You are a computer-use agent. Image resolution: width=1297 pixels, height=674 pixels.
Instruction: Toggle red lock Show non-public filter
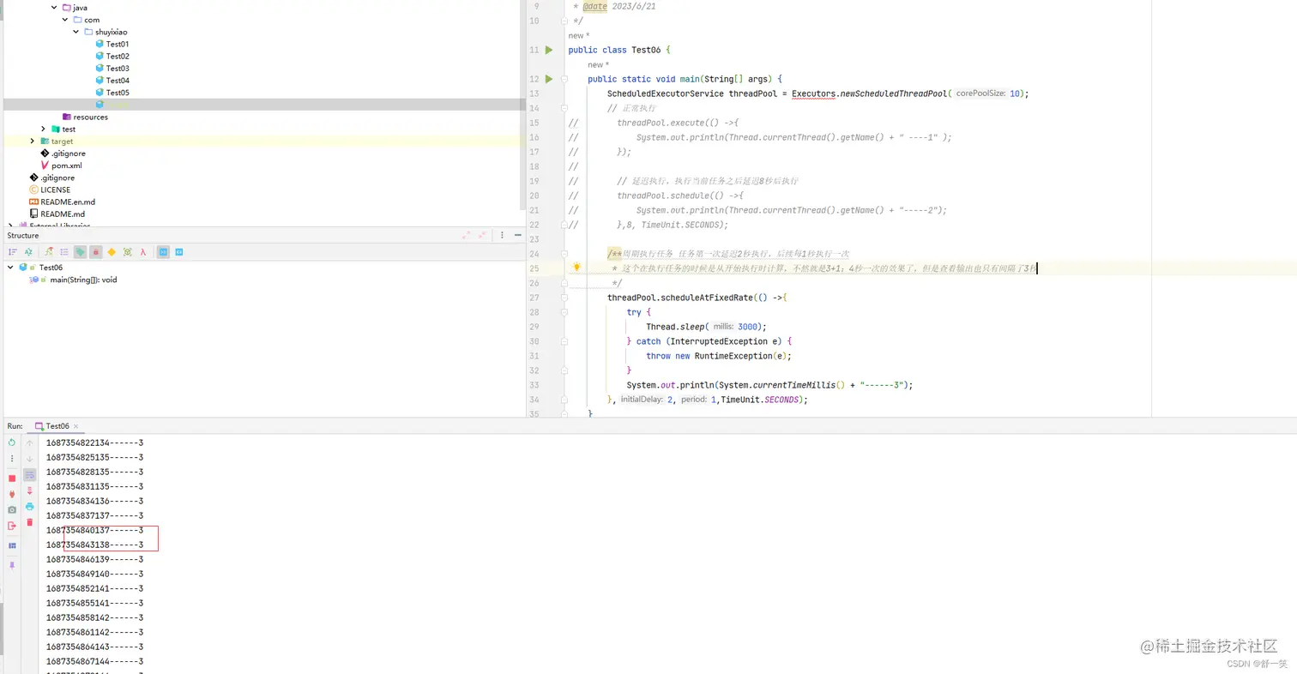tap(96, 252)
